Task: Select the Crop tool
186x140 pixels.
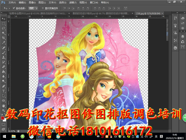Action: click(3, 38)
